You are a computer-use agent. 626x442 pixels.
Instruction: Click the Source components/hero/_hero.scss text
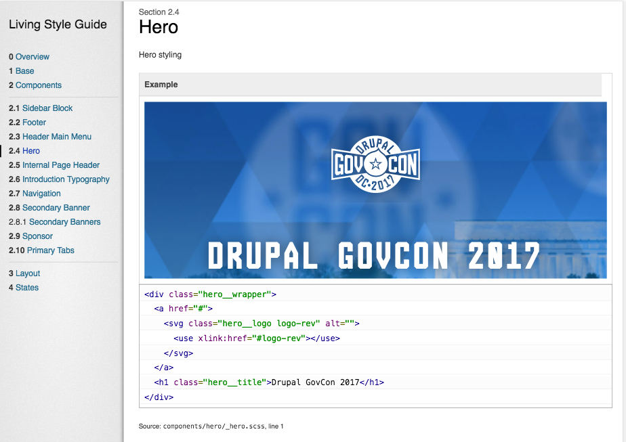pyautogui.click(x=211, y=426)
